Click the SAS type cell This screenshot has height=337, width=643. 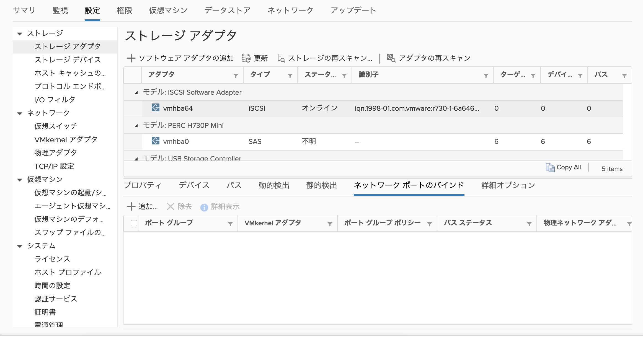(x=255, y=141)
